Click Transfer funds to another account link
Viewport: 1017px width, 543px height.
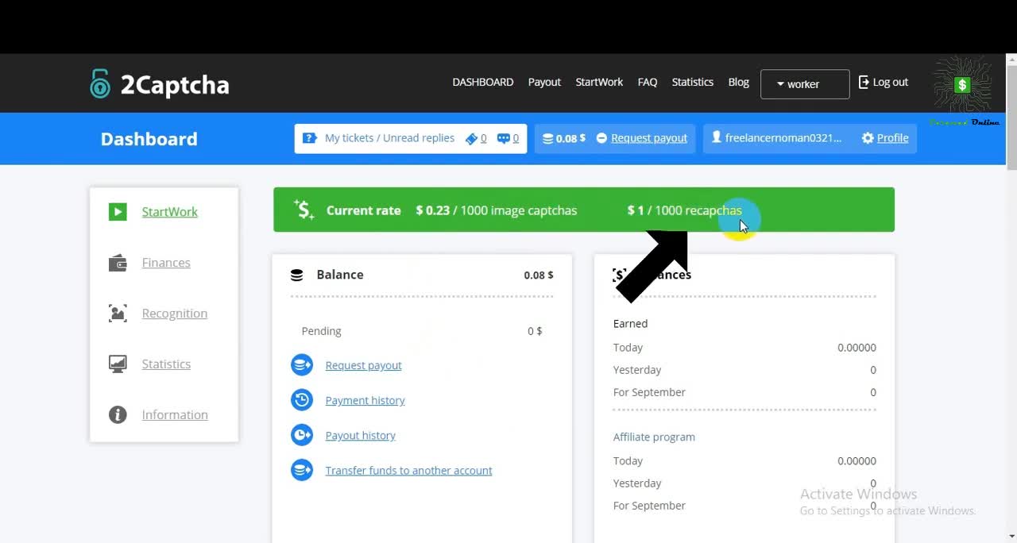point(408,470)
